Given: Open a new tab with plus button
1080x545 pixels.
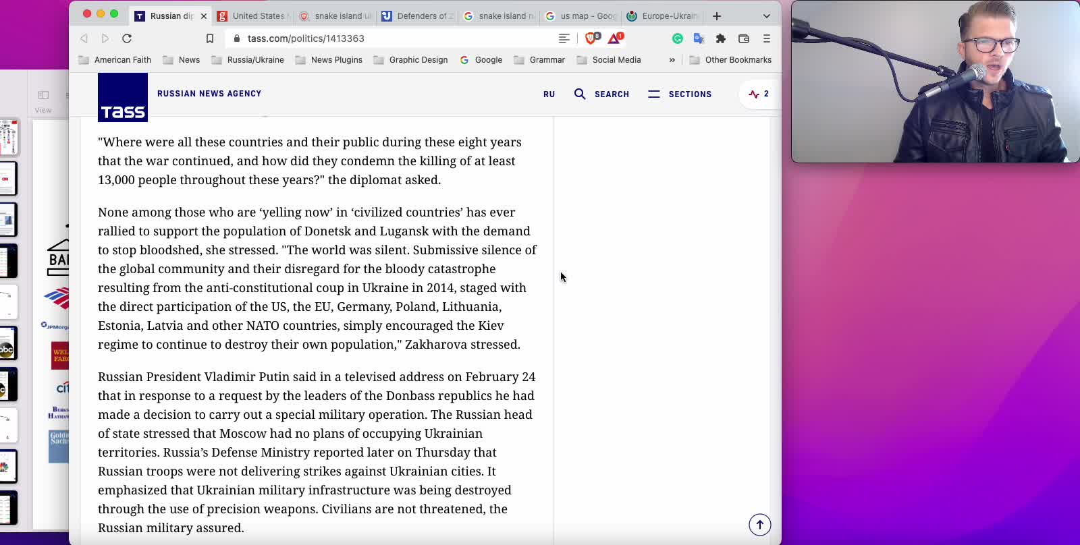Looking at the screenshot, I should 717,16.
